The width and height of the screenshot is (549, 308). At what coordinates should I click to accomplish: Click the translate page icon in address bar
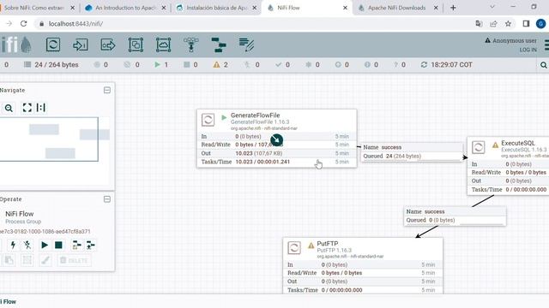(479, 24)
